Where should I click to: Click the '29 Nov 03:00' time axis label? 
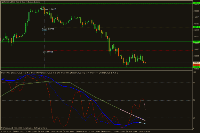(69, 132)
